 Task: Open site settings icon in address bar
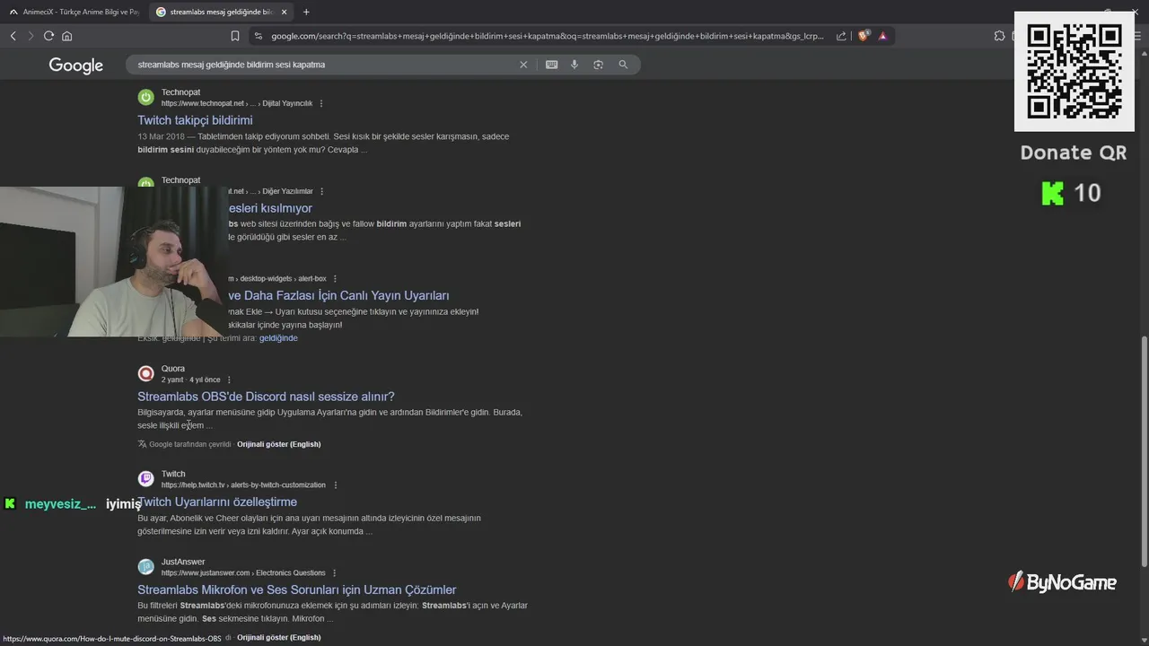click(x=259, y=36)
